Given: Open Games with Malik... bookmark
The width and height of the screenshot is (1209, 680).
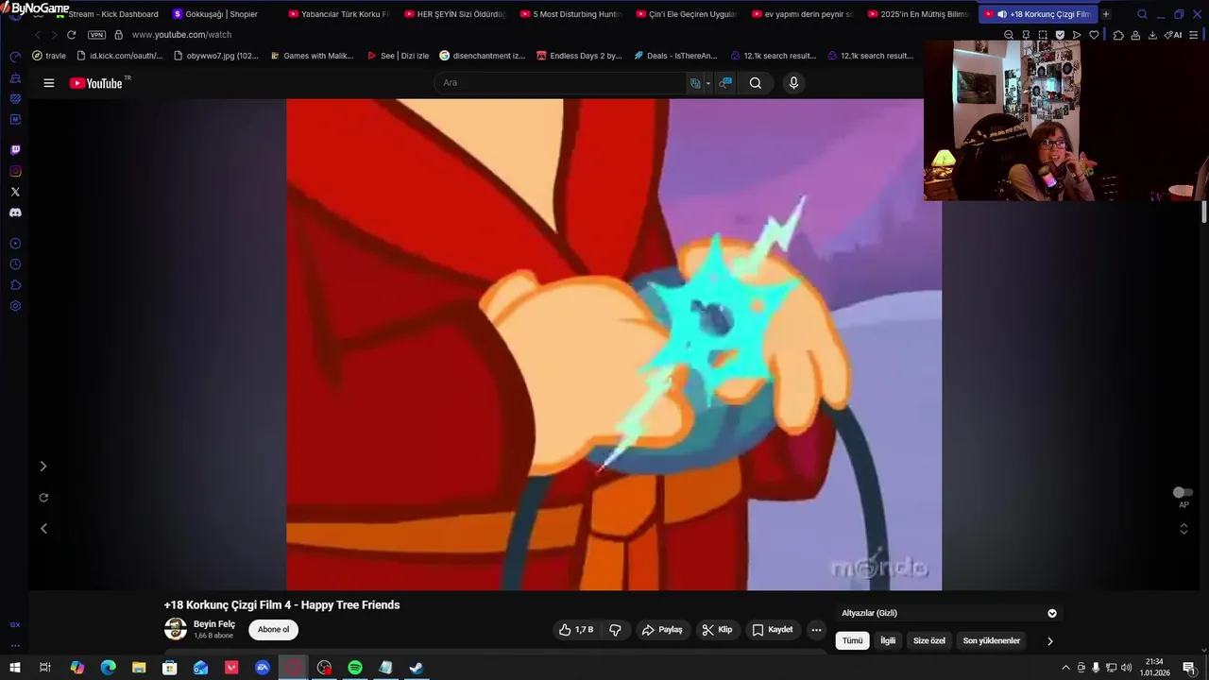Looking at the screenshot, I should coord(312,56).
